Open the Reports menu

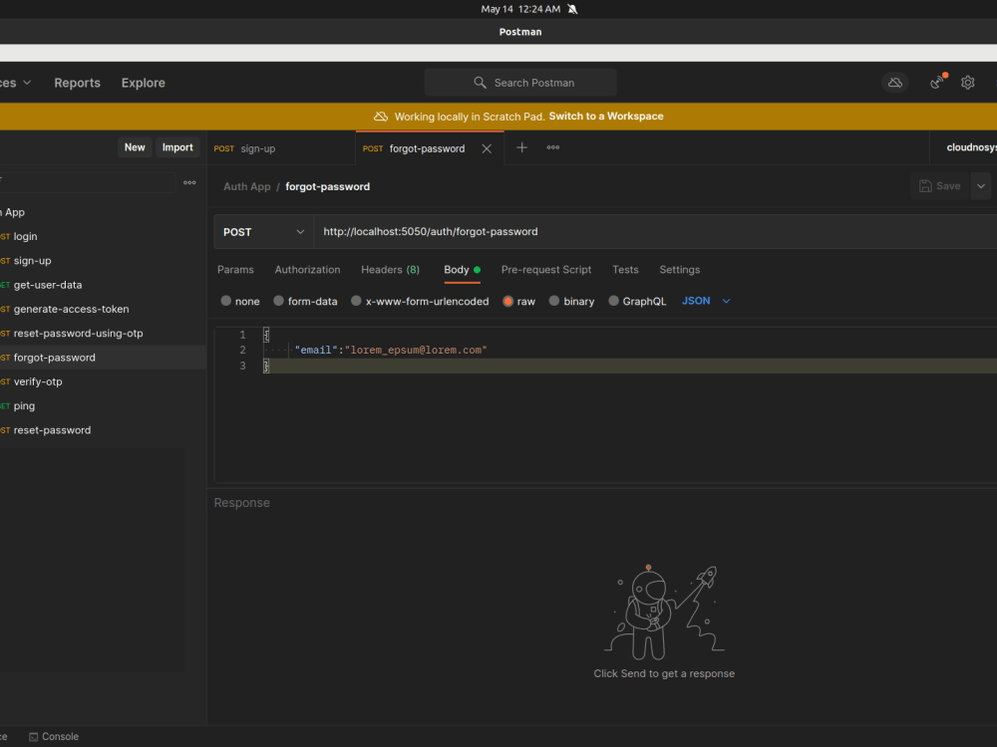click(x=77, y=83)
